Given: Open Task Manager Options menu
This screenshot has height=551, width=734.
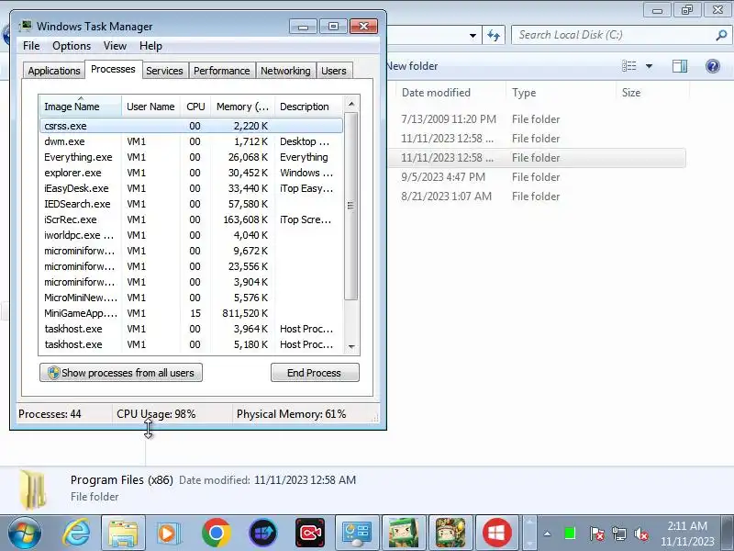Looking at the screenshot, I should 72,46.
